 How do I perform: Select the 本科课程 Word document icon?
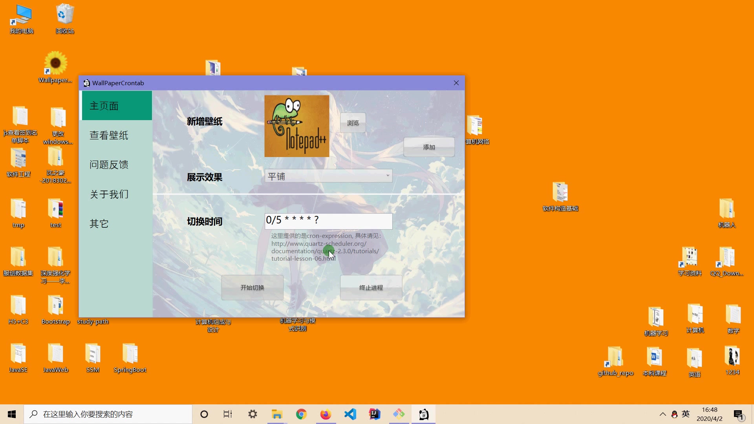[655, 362]
